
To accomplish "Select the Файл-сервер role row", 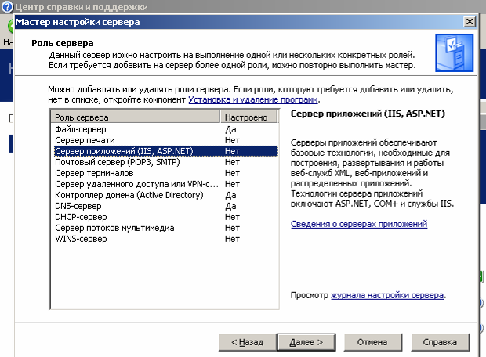I will 166,129.
